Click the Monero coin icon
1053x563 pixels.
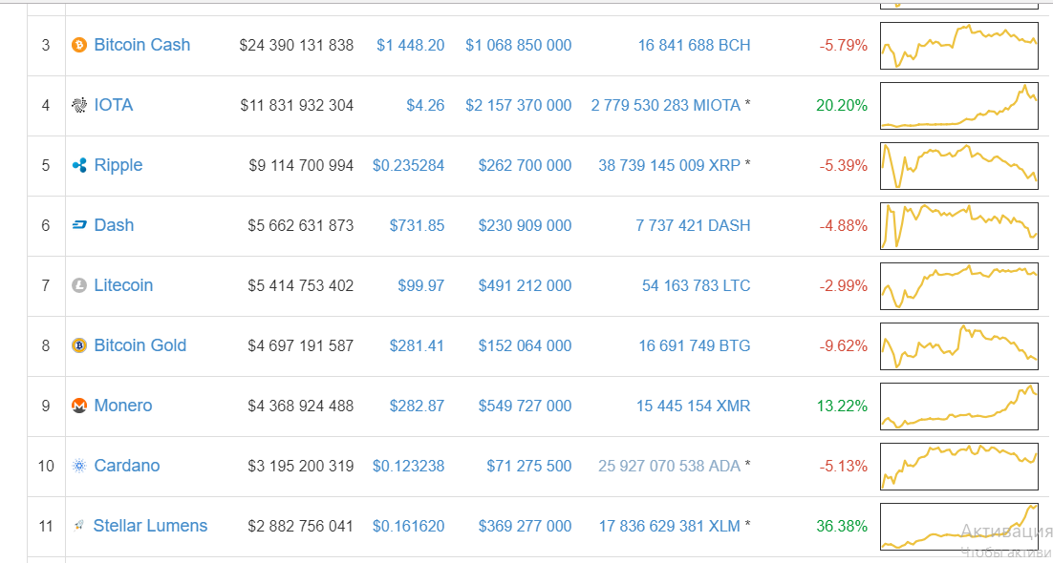pyautogui.click(x=79, y=406)
